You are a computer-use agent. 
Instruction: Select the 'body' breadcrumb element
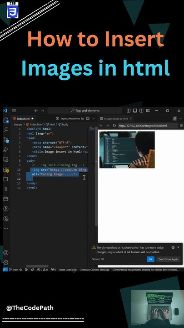point(64,124)
